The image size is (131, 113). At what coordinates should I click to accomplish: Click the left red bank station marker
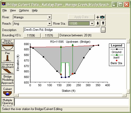pyautogui.click(x=61, y=74)
